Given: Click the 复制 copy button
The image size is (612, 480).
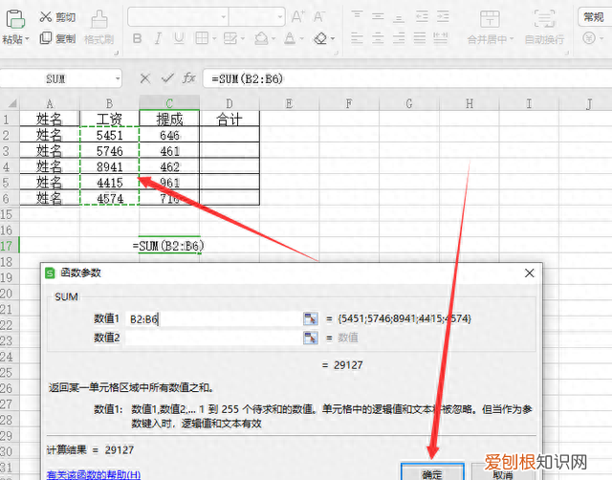Looking at the screenshot, I should [x=57, y=38].
